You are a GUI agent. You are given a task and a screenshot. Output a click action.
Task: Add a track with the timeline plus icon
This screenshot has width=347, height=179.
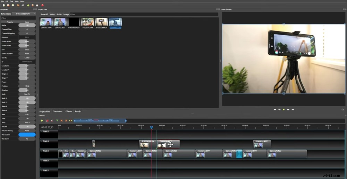click(42, 121)
